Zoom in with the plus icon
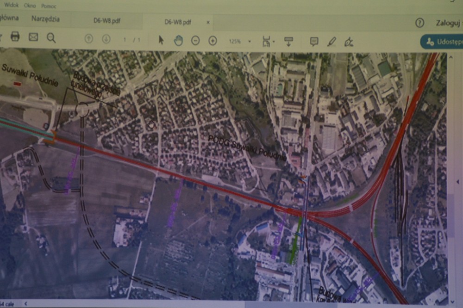The height and width of the screenshot is (308, 463). 213,41
